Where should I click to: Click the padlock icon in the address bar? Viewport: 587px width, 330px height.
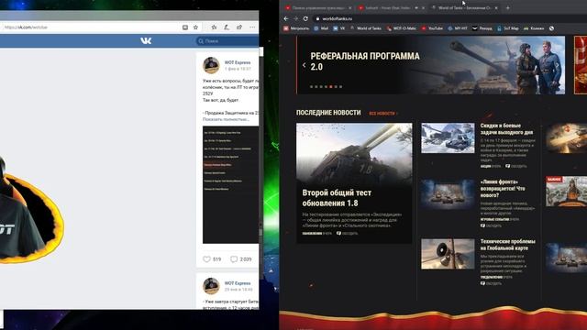click(317, 18)
